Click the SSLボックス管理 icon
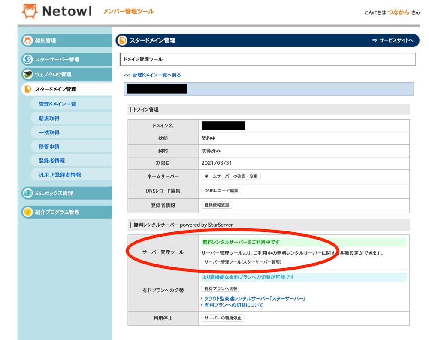Screen dimensions: 429x340 pyautogui.click(x=28, y=193)
